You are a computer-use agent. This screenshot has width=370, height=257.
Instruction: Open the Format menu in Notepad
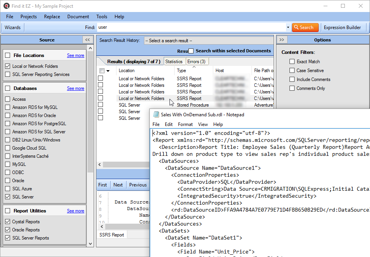(x=185, y=124)
